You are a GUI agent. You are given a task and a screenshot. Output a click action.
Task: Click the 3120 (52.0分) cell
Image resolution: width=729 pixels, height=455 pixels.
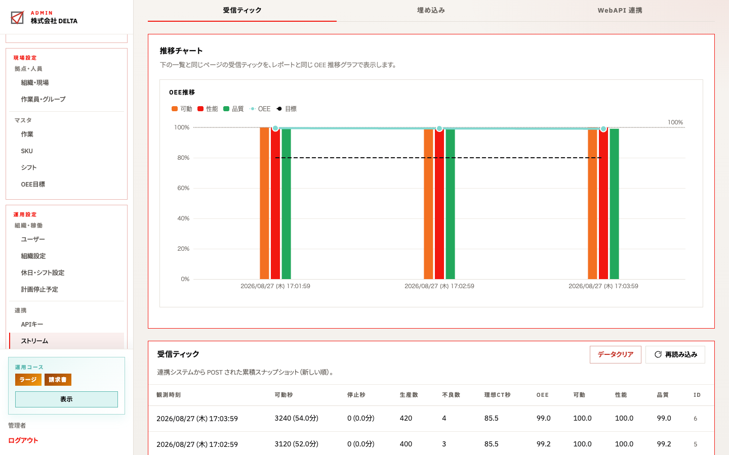(297, 444)
